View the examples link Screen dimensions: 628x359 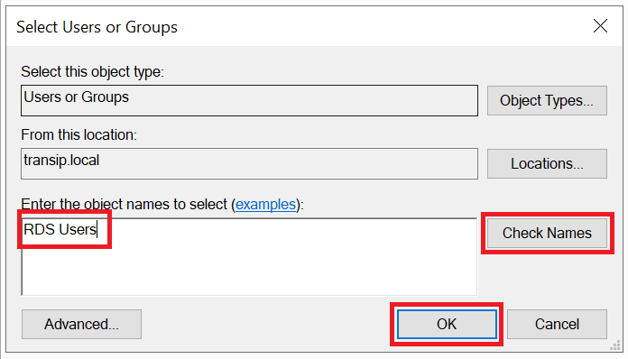[x=265, y=205]
